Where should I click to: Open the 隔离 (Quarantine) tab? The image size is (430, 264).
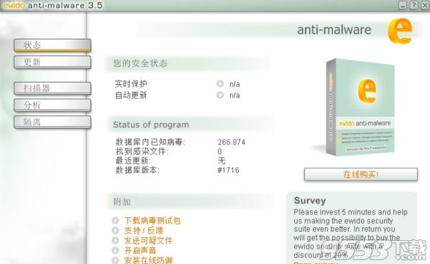[52, 122]
